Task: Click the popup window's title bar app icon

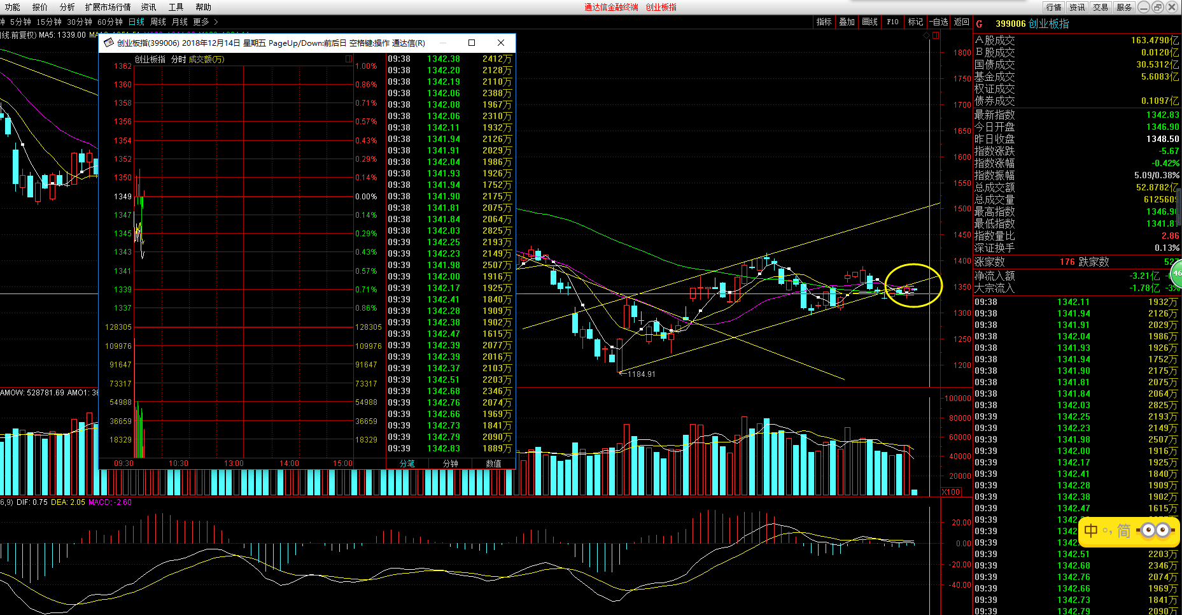Action: pos(108,43)
